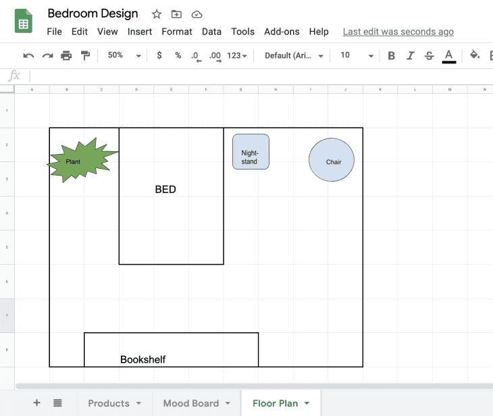Open the Google Sheets home icon
The image size is (493, 416).
pos(24,22)
